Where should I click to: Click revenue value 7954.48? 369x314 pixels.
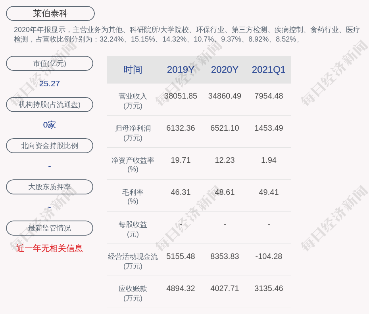269,96
